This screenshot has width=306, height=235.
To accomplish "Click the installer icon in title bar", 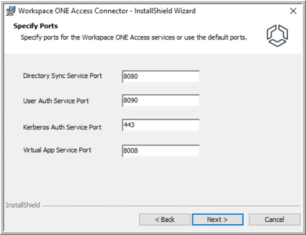I will pos(11,11).
